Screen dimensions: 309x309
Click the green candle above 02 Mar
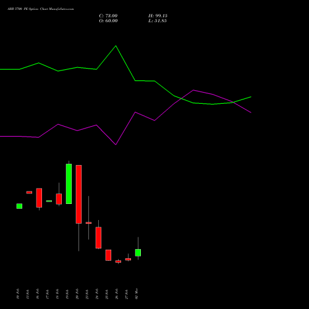(x=138, y=253)
